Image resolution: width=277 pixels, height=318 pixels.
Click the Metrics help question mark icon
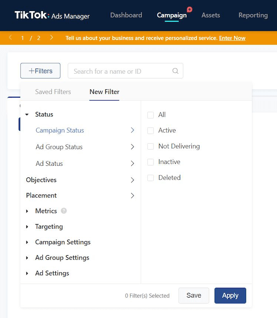click(64, 211)
